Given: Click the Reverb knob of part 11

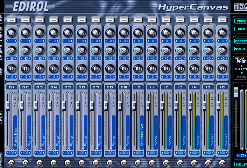Looking at the screenshot, I should point(152,51).
